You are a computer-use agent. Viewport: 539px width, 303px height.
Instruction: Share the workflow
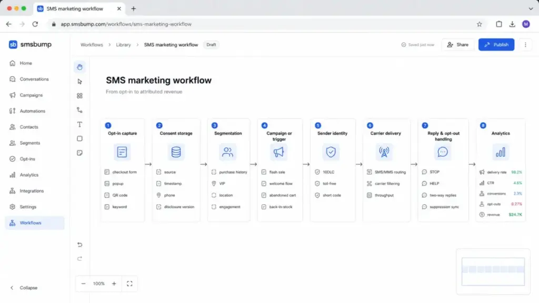click(x=457, y=45)
